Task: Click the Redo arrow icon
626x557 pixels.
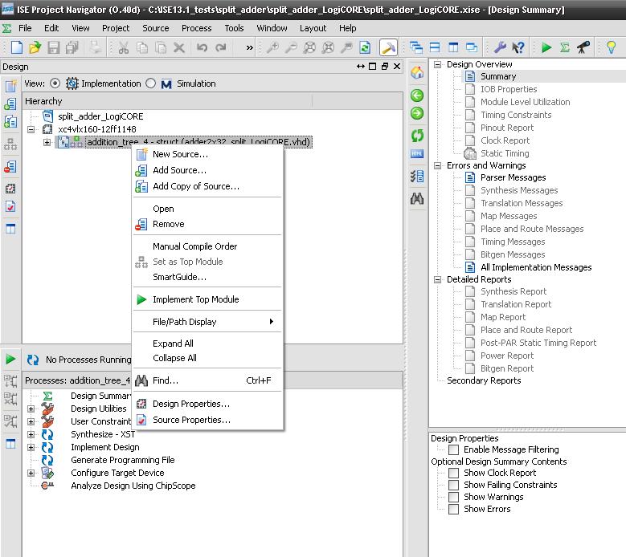Action: tap(221, 48)
